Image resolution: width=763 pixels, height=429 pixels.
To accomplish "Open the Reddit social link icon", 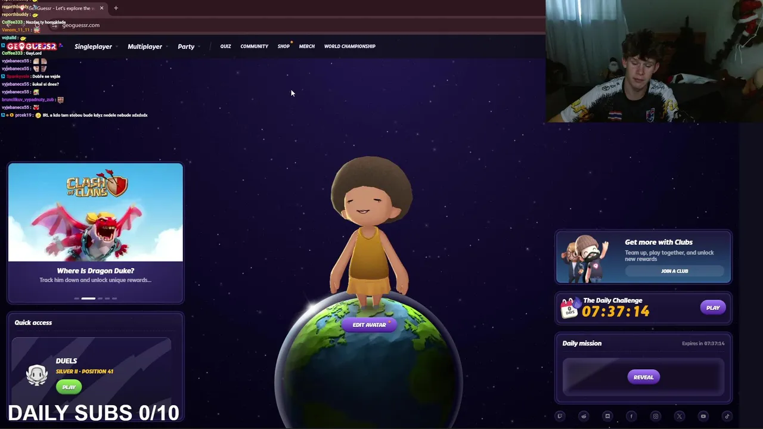I will [584, 416].
